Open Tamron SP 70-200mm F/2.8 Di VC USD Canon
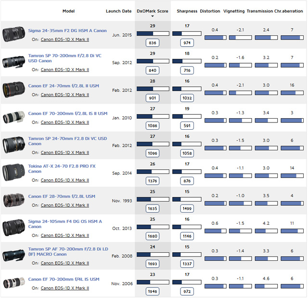Screen dimensions: 308x298 point(65,58)
